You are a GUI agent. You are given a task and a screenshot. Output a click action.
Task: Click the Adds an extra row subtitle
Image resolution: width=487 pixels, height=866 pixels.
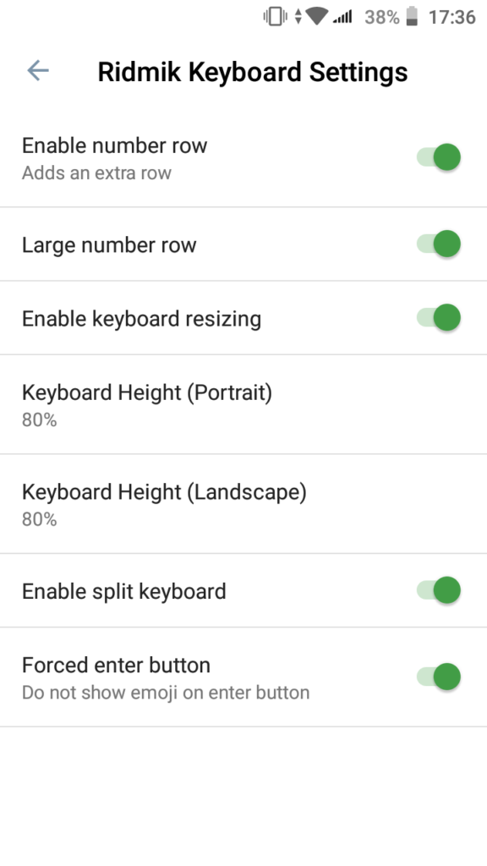pos(96,173)
